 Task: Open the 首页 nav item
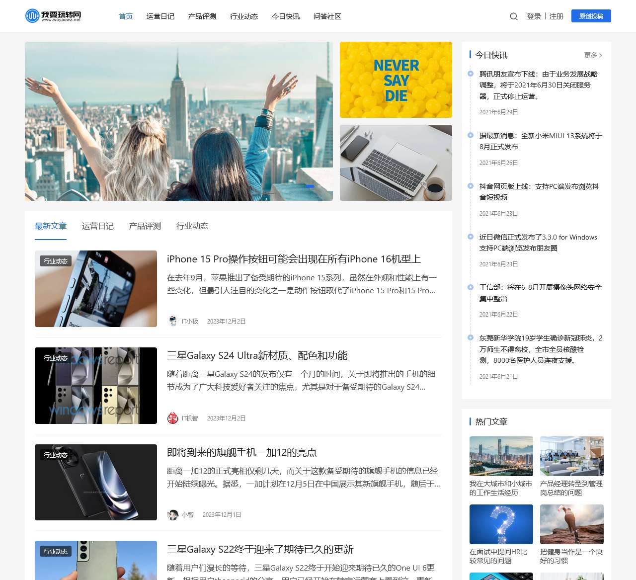(126, 16)
